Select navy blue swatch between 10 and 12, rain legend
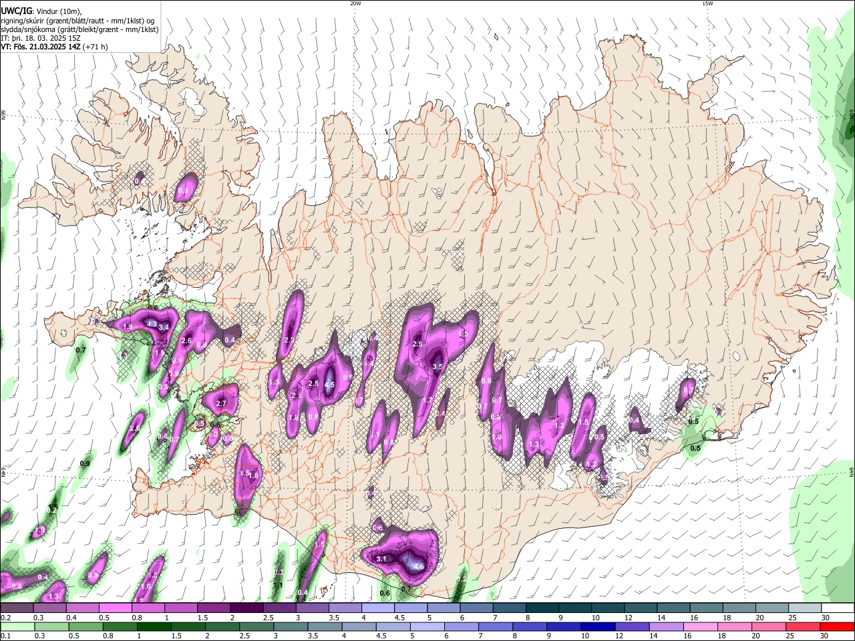The image size is (855, 641). [596, 626]
